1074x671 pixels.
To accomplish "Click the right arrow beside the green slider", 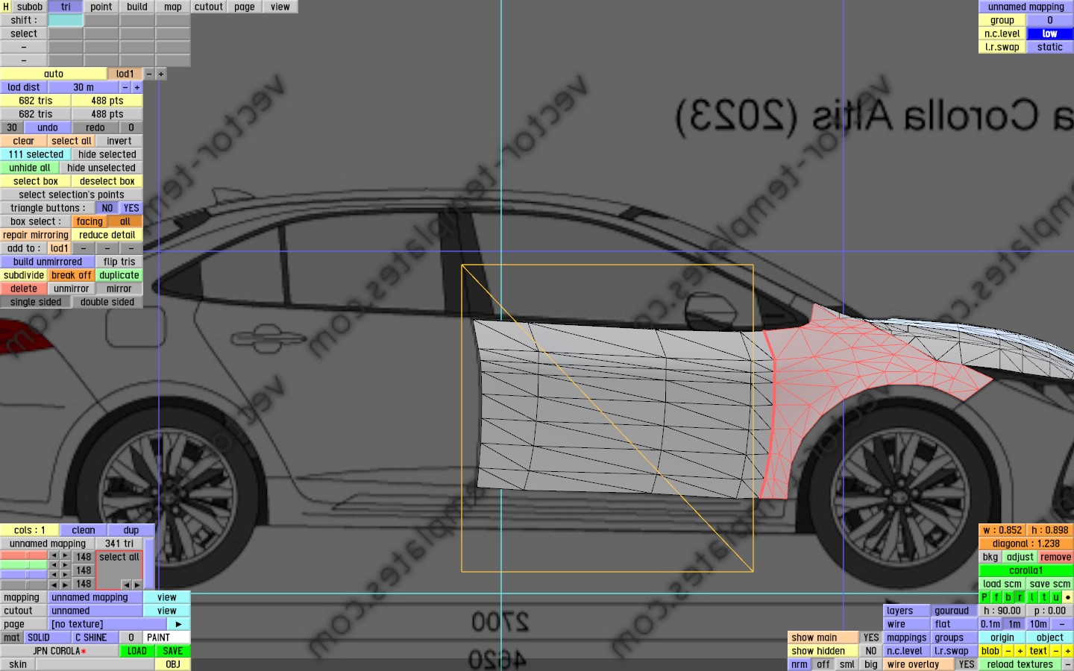I will (66, 565).
